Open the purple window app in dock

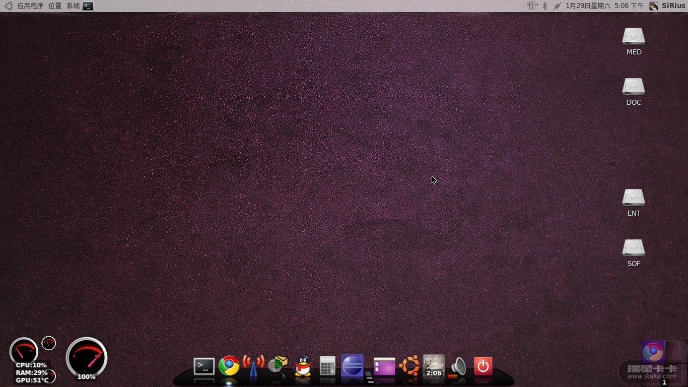[x=384, y=367]
